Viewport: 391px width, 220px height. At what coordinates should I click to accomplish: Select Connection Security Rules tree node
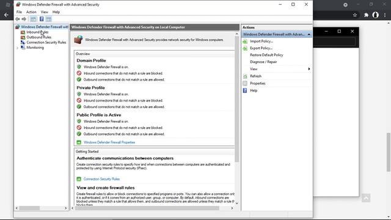(46, 42)
